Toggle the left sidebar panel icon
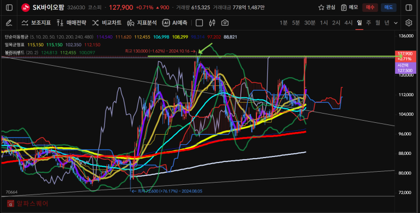420x213 pixels. tap(9, 8)
